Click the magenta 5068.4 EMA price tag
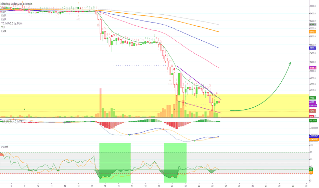319x188 pixels. point(313,68)
